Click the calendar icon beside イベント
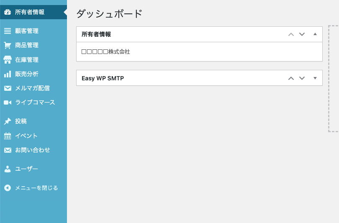This screenshot has width=339, height=223. [8, 136]
